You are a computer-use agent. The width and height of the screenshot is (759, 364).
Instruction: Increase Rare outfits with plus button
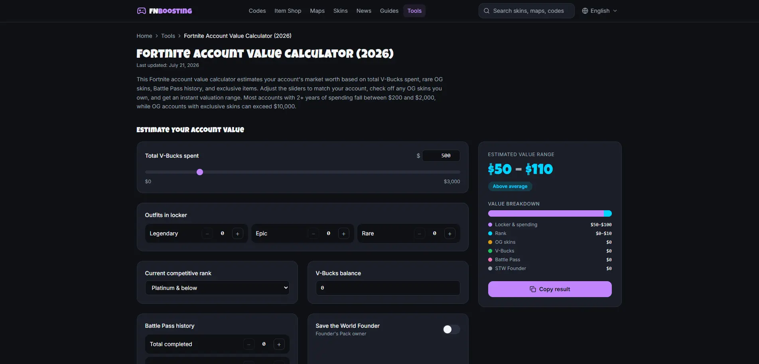tap(450, 234)
